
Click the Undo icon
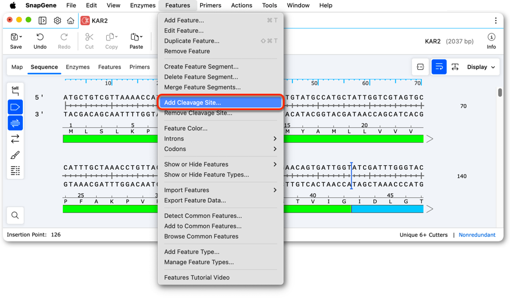40,37
